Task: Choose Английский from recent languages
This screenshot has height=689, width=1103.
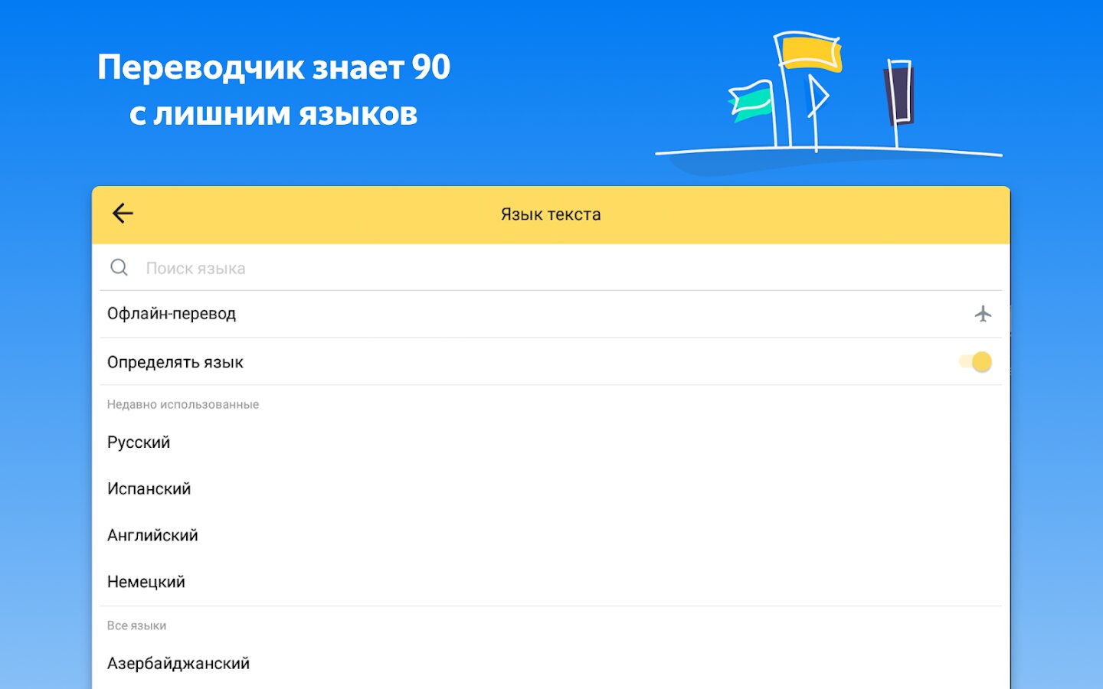Action: [551, 535]
